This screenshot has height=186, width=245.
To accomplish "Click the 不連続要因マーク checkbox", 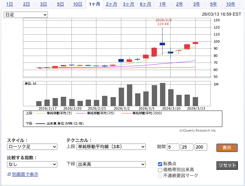I will (160, 176).
